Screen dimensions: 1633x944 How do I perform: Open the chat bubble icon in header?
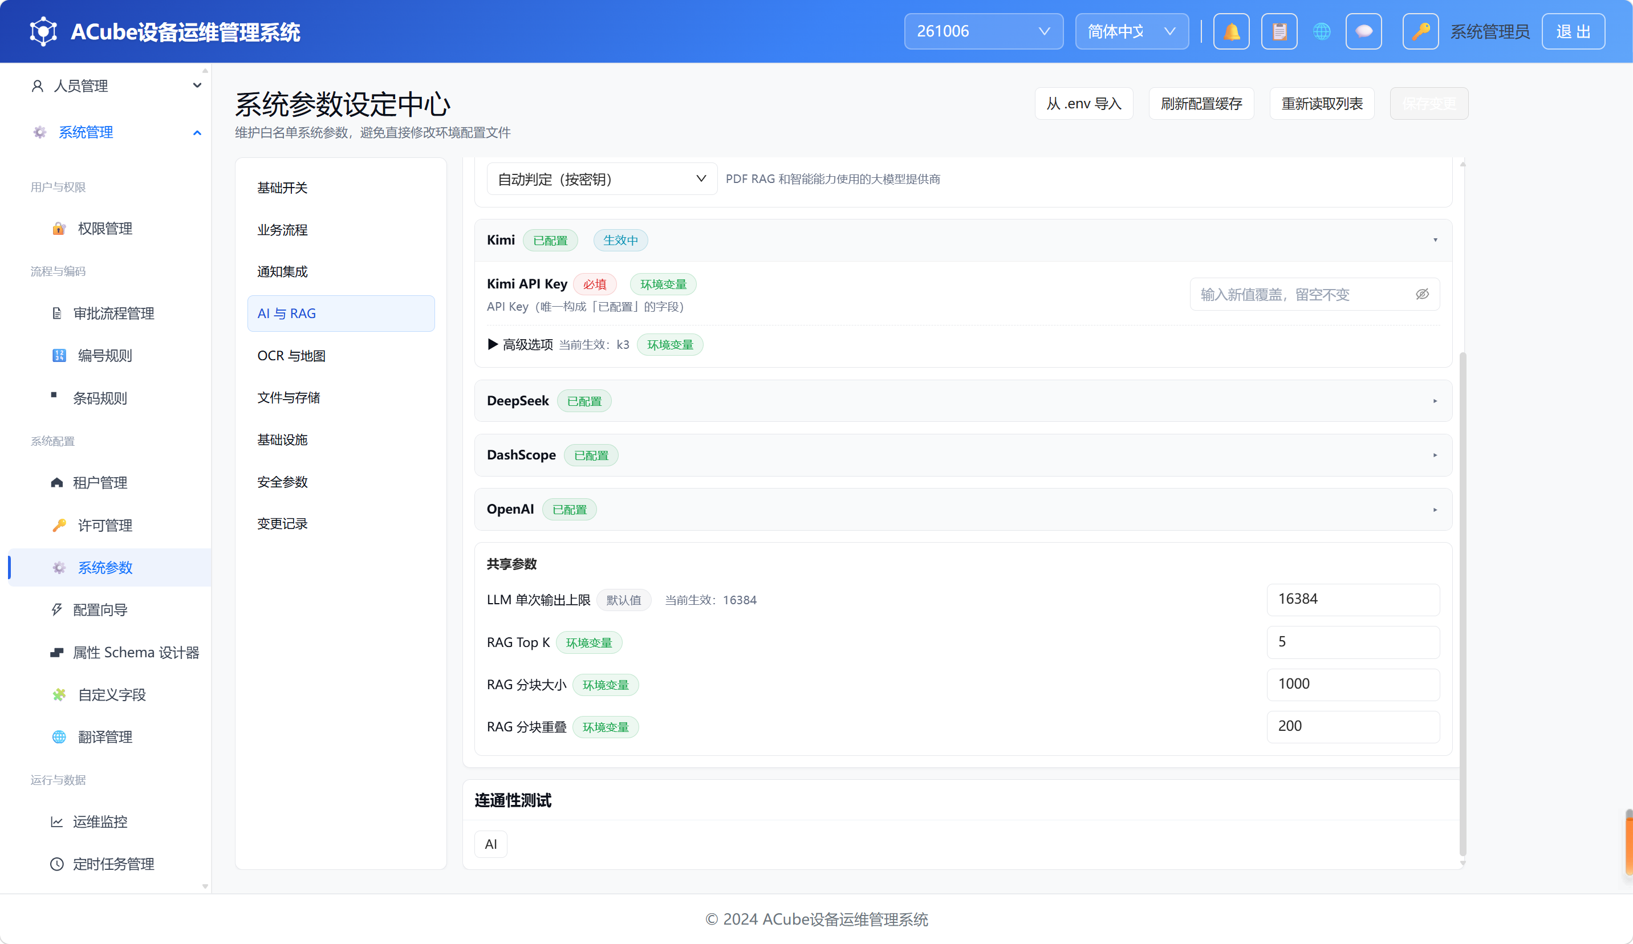1363,31
